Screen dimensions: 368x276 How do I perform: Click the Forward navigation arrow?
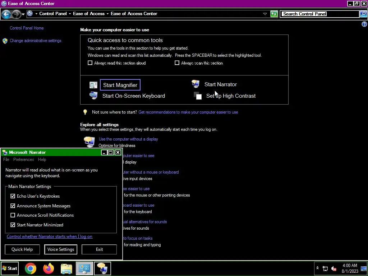(16, 14)
